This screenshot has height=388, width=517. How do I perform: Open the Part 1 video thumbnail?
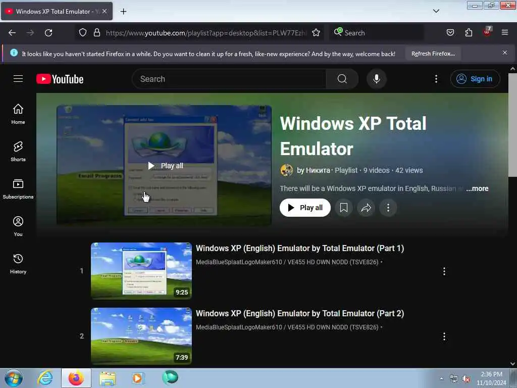[141, 271]
